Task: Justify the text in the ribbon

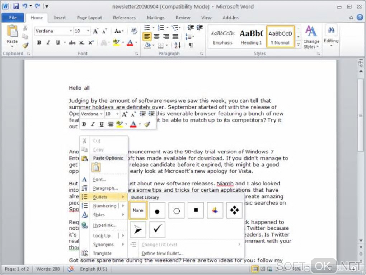Action: coord(175,36)
